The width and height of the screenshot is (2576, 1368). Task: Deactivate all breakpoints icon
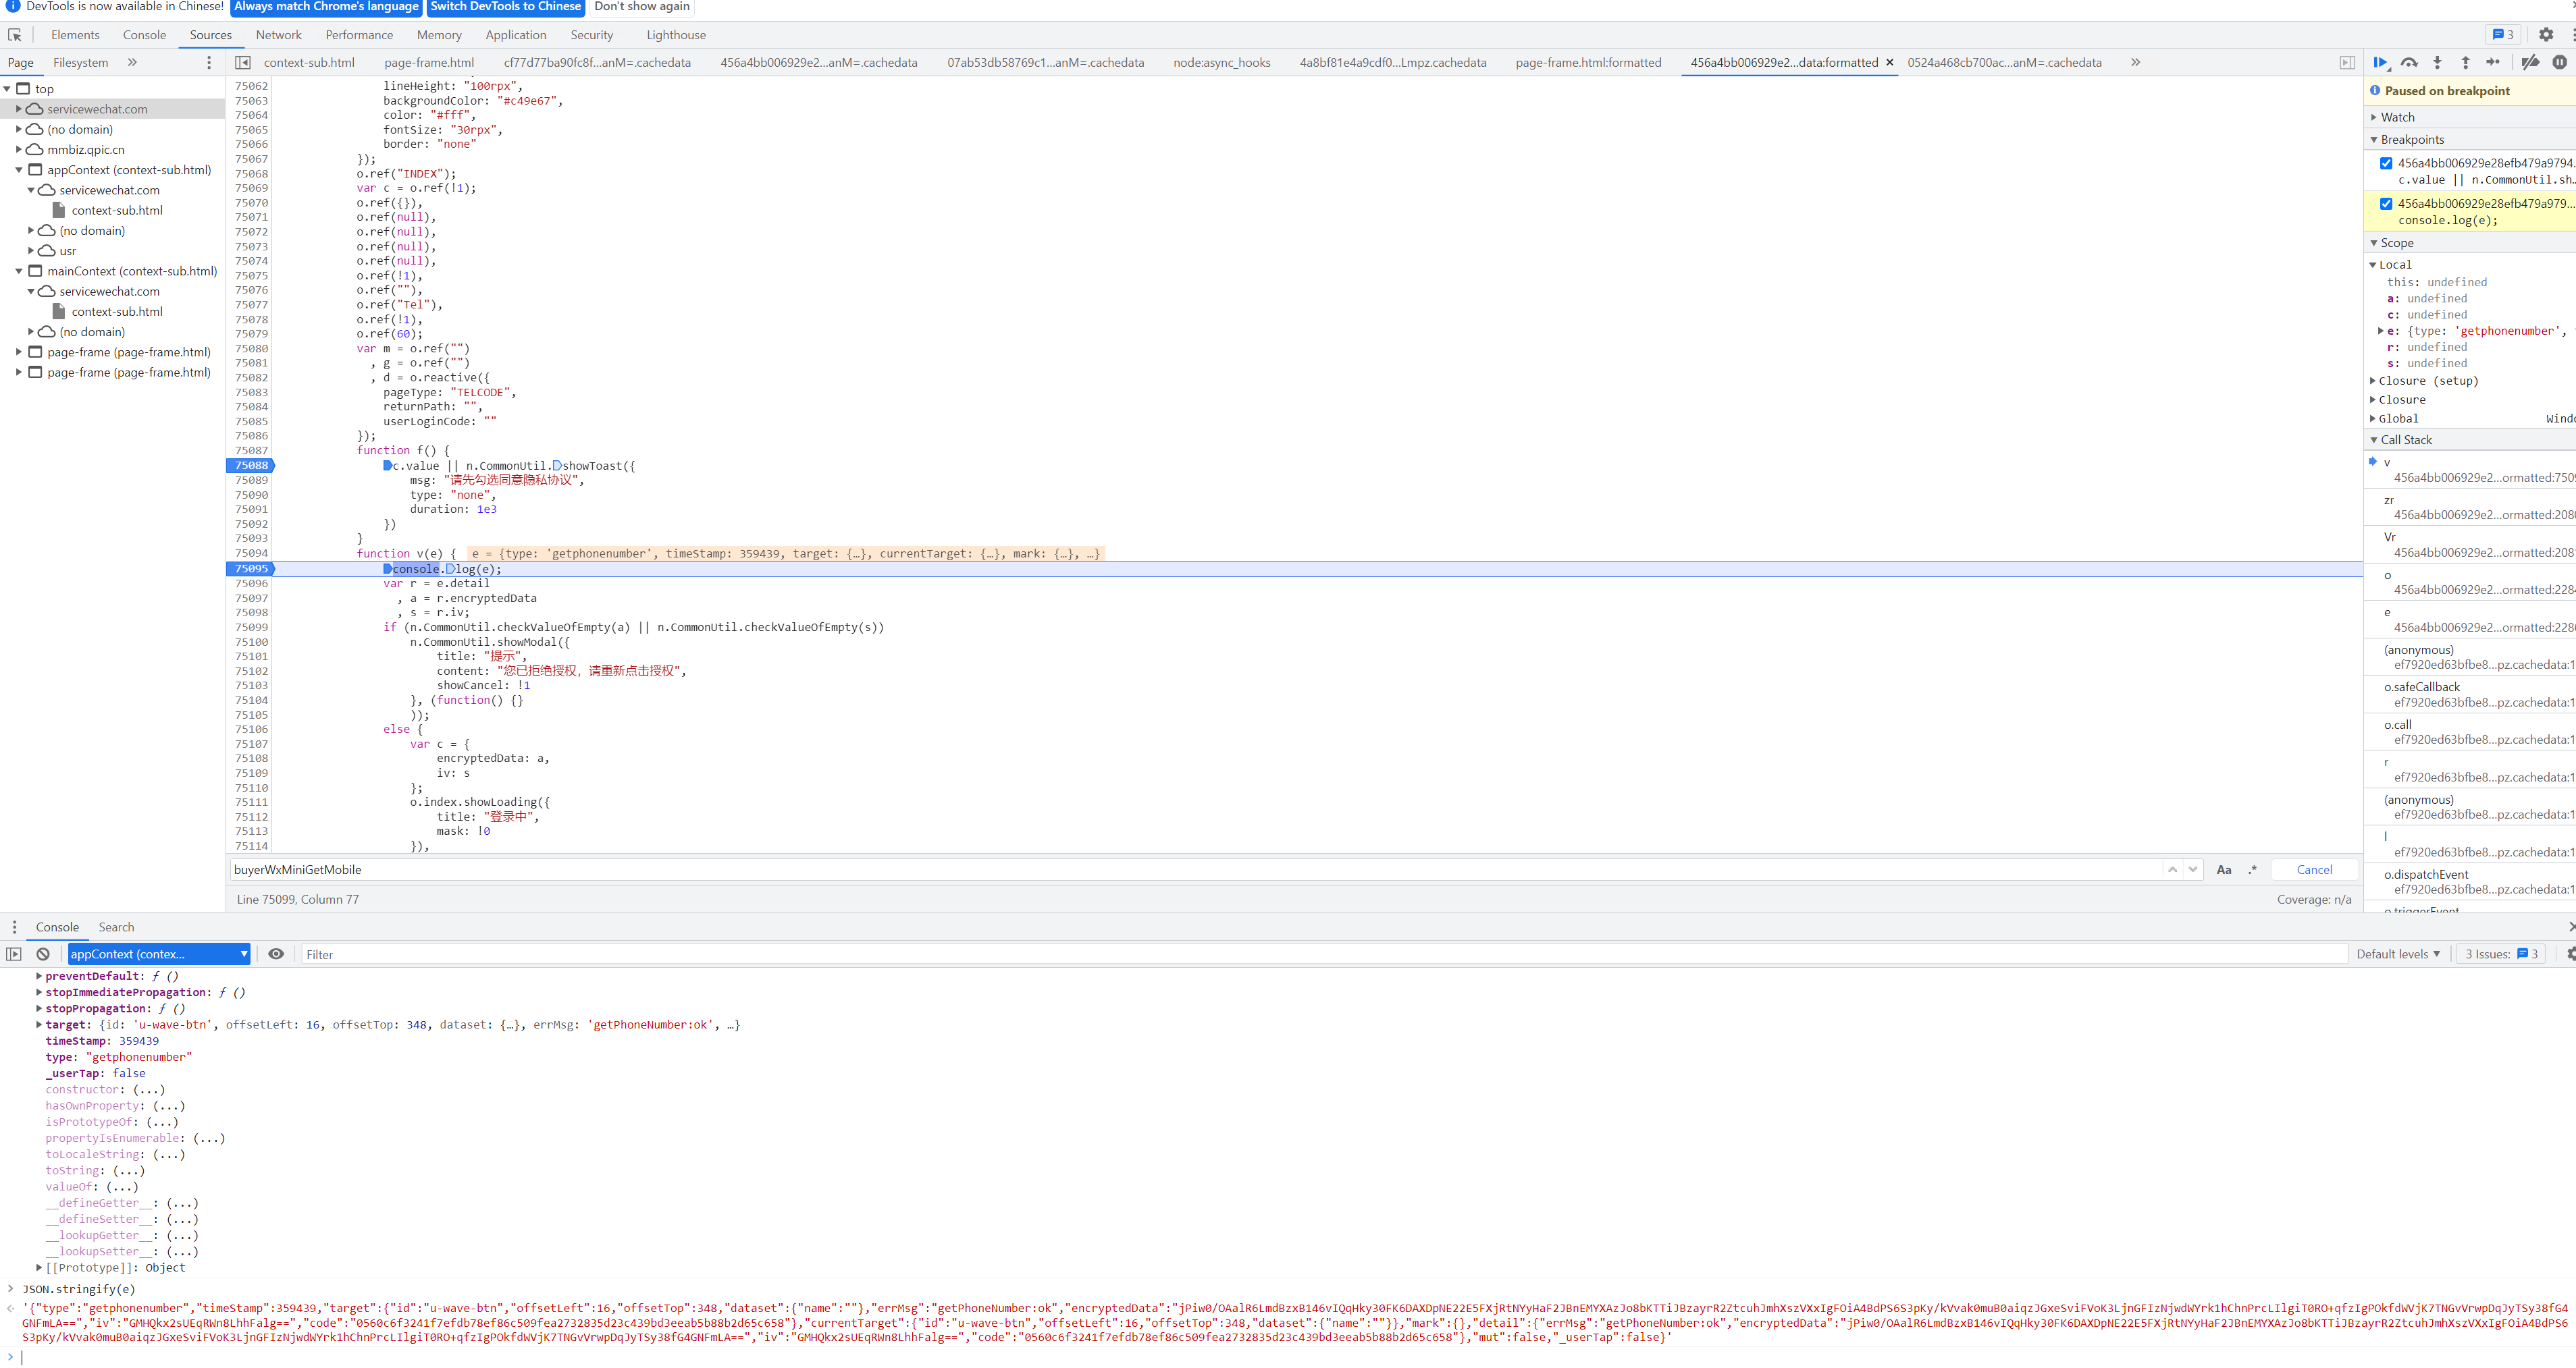point(2530,63)
